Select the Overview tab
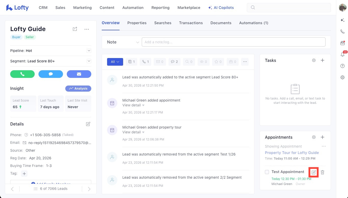This screenshot has height=198, width=348. tap(111, 23)
